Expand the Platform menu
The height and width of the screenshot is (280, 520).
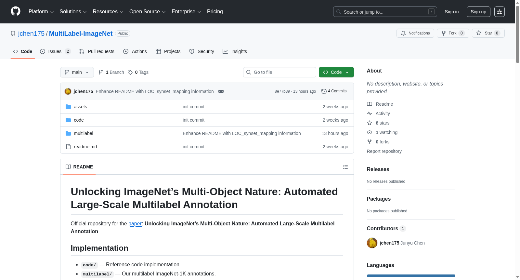coord(41,12)
